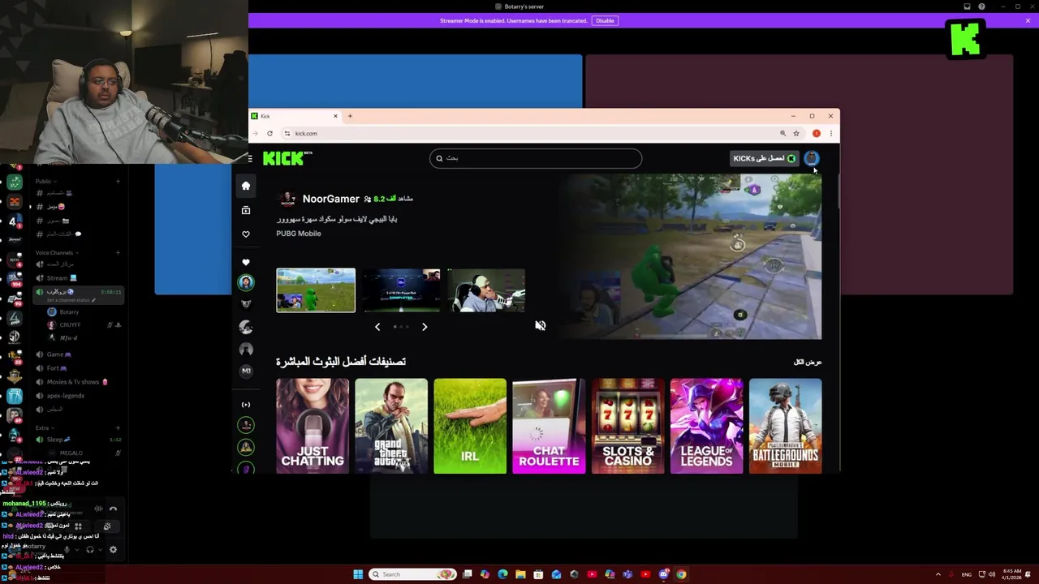
Task: Close the Kick browser tab
Action: tap(335, 116)
